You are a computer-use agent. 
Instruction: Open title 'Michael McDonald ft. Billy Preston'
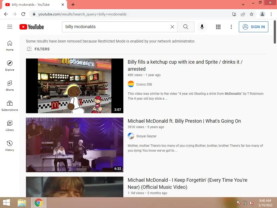(184, 121)
